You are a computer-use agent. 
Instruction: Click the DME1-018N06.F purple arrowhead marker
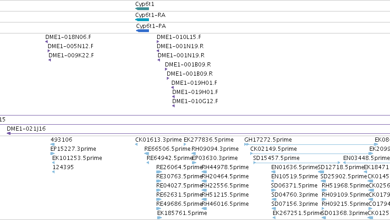coord(46,42)
